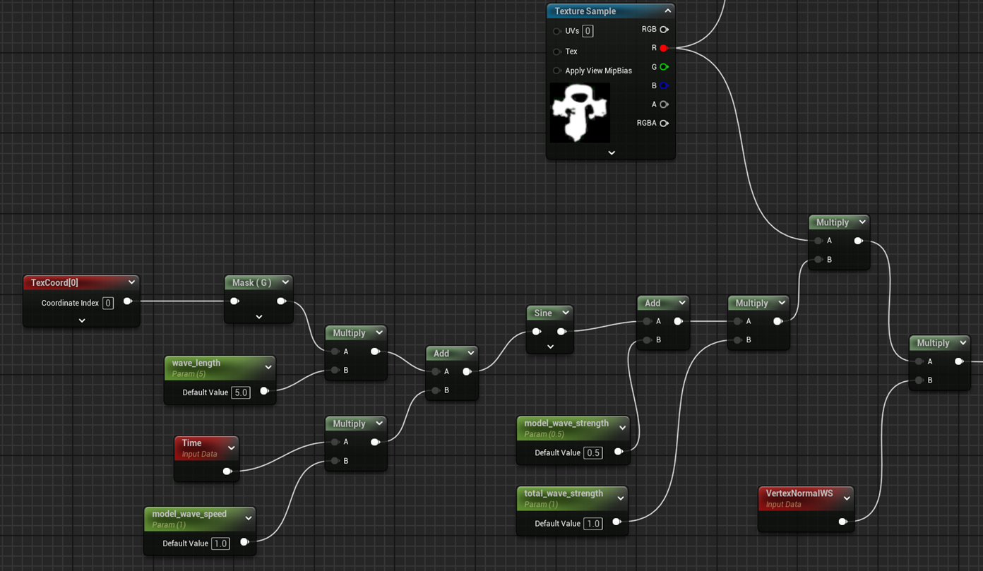Screen dimensions: 983x571
Task: Click A pin of Multiply wired to Time
Action: 335,443
